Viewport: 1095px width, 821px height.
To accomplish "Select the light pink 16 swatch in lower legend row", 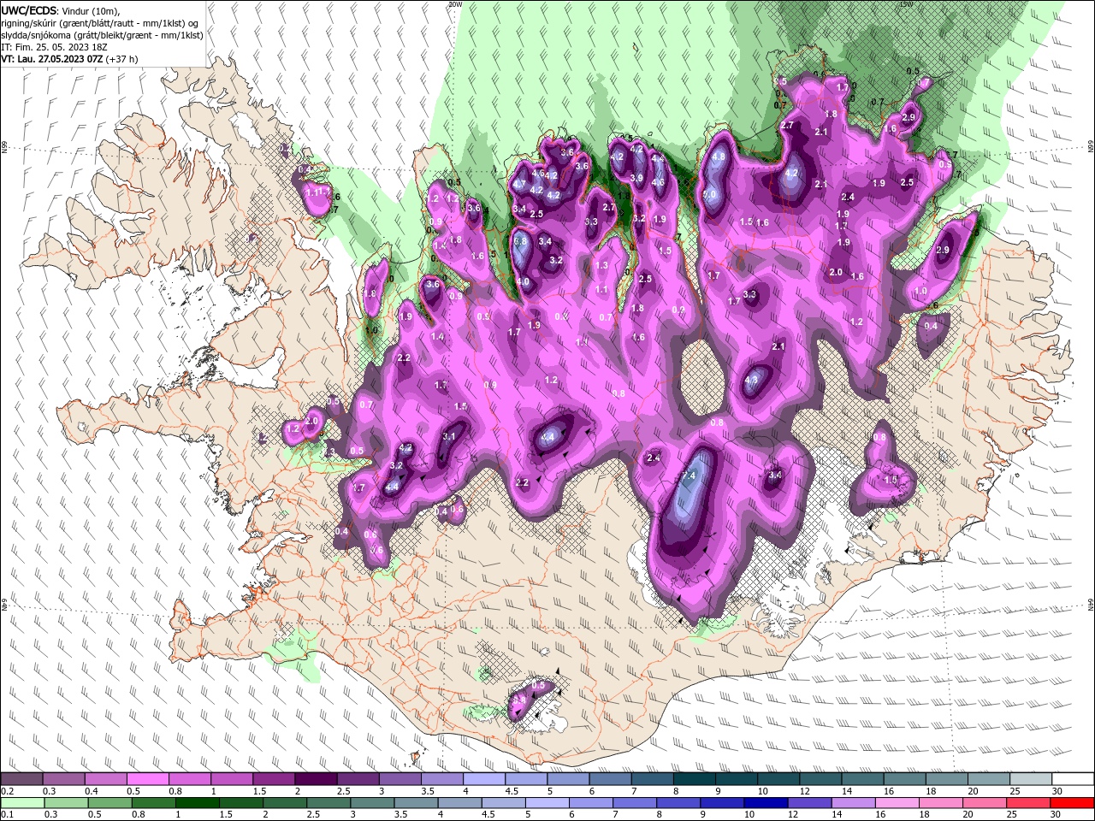I will tap(897, 803).
